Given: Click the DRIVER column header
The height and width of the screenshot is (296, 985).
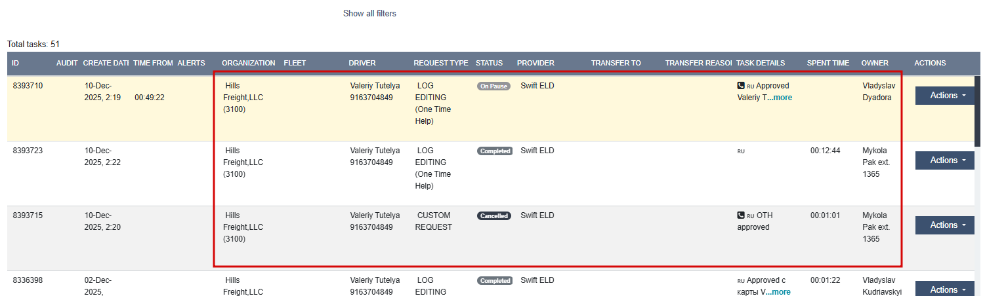Looking at the screenshot, I should coord(362,64).
